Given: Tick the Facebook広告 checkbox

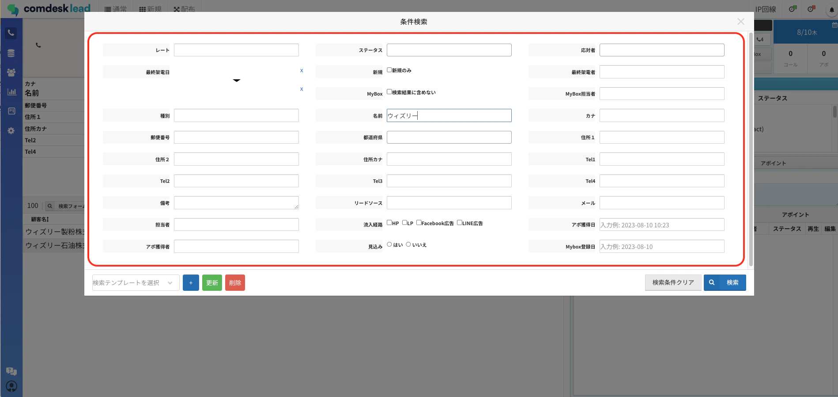Looking at the screenshot, I should [419, 223].
